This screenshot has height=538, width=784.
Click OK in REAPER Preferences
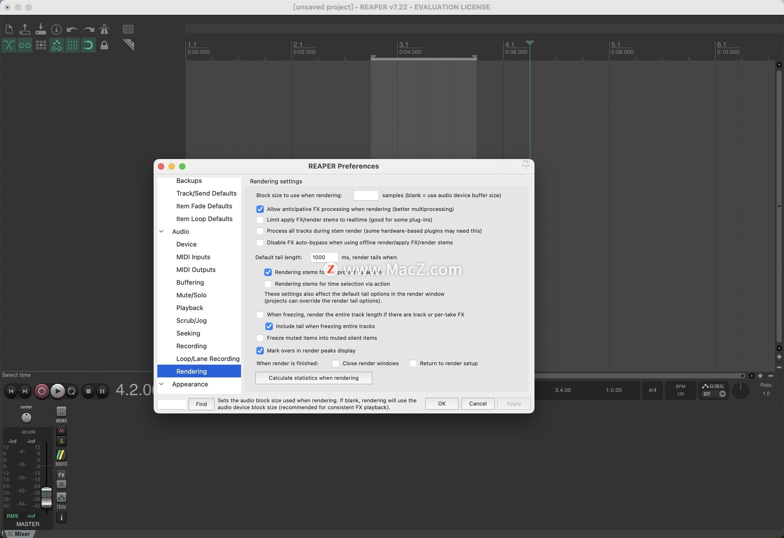pos(442,404)
